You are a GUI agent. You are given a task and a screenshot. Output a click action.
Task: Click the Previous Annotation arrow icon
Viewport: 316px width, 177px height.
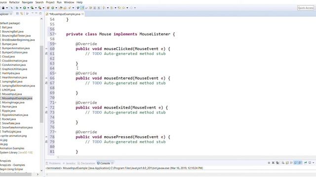pyautogui.click(x=112, y=8)
